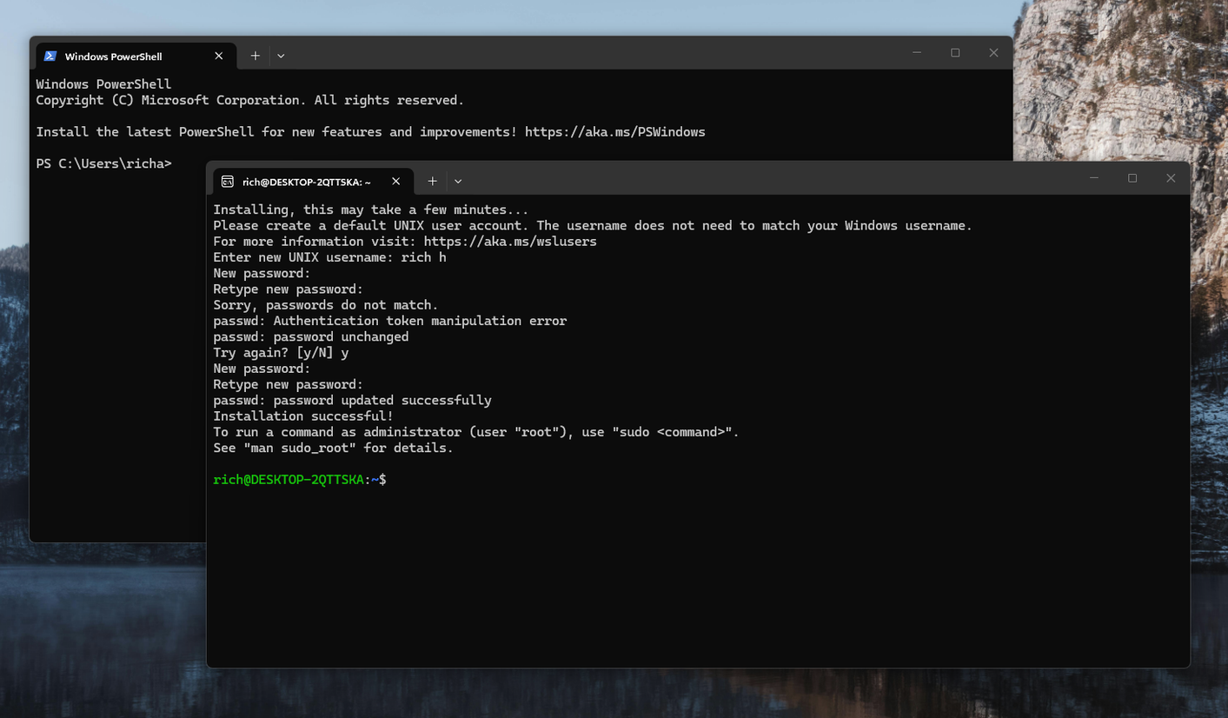Screen dimensions: 1228x718
Task: Click the 'Enter new UNIX username: rich h' line
Action: click(329, 257)
